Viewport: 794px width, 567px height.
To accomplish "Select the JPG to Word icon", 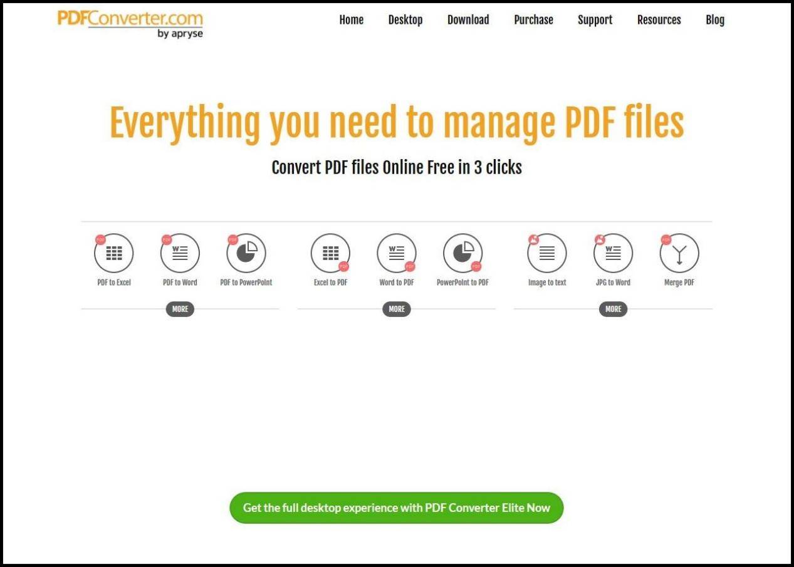I will (614, 253).
